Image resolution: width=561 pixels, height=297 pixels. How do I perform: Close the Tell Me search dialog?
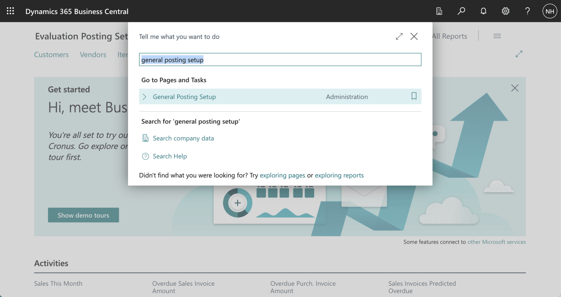tap(414, 37)
